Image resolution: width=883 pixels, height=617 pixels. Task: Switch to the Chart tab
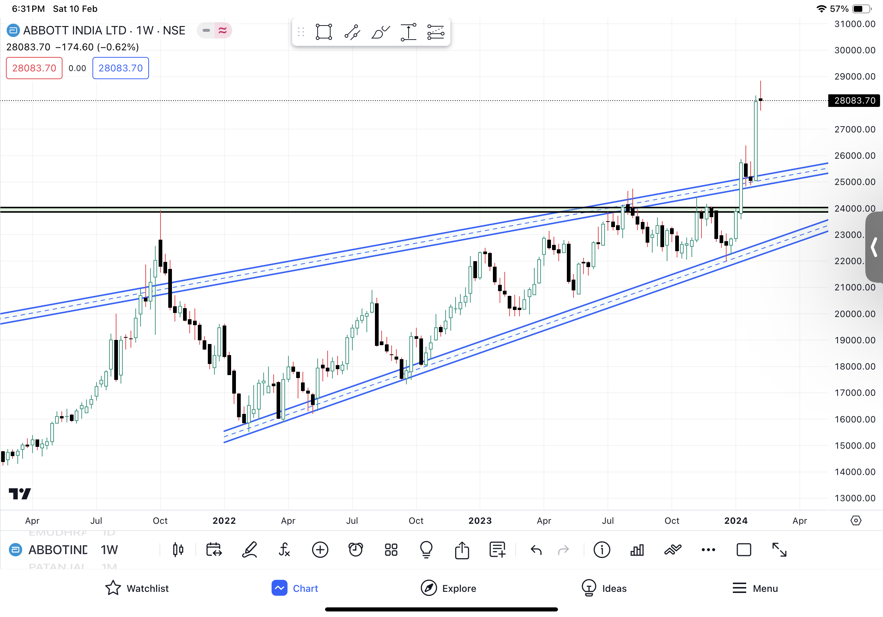(x=295, y=589)
